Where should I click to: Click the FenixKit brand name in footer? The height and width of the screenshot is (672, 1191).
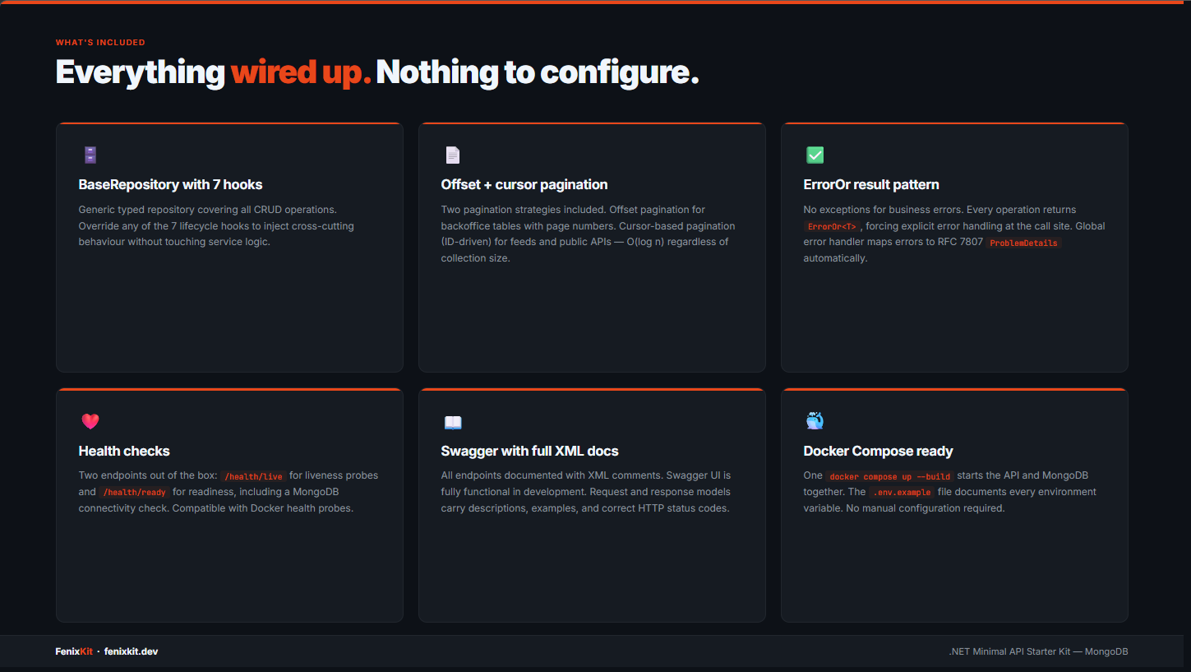74,651
